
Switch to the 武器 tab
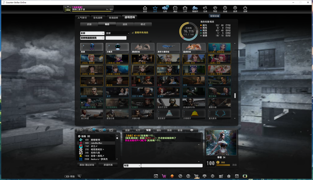point(89,25)
